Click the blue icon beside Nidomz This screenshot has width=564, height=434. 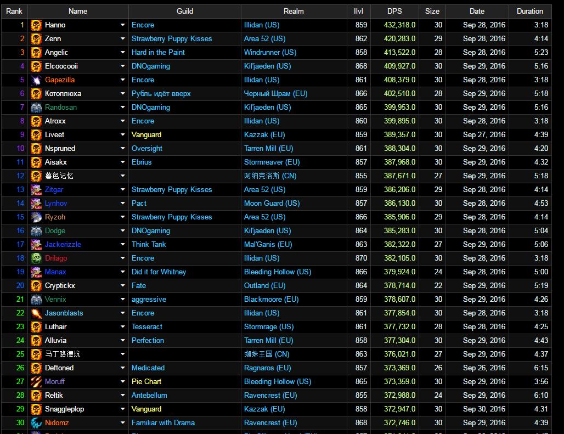click(x=36, y=423)
